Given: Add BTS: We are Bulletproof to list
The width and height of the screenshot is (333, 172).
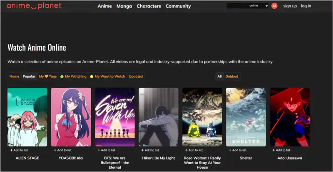Looking at the screenshot, I should coord(107,150).
